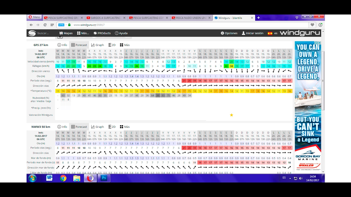Show hidden system tray icons
The image size is (351, 197).
(290, 178)
